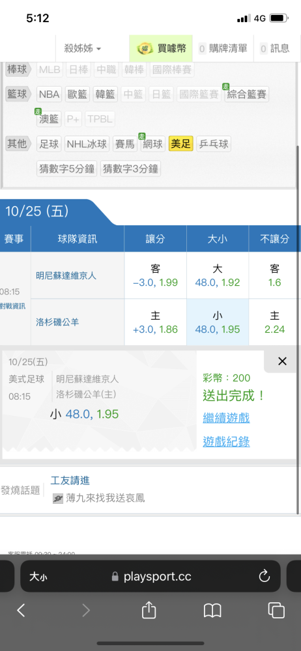Select the 足球 category

(50, 144)
